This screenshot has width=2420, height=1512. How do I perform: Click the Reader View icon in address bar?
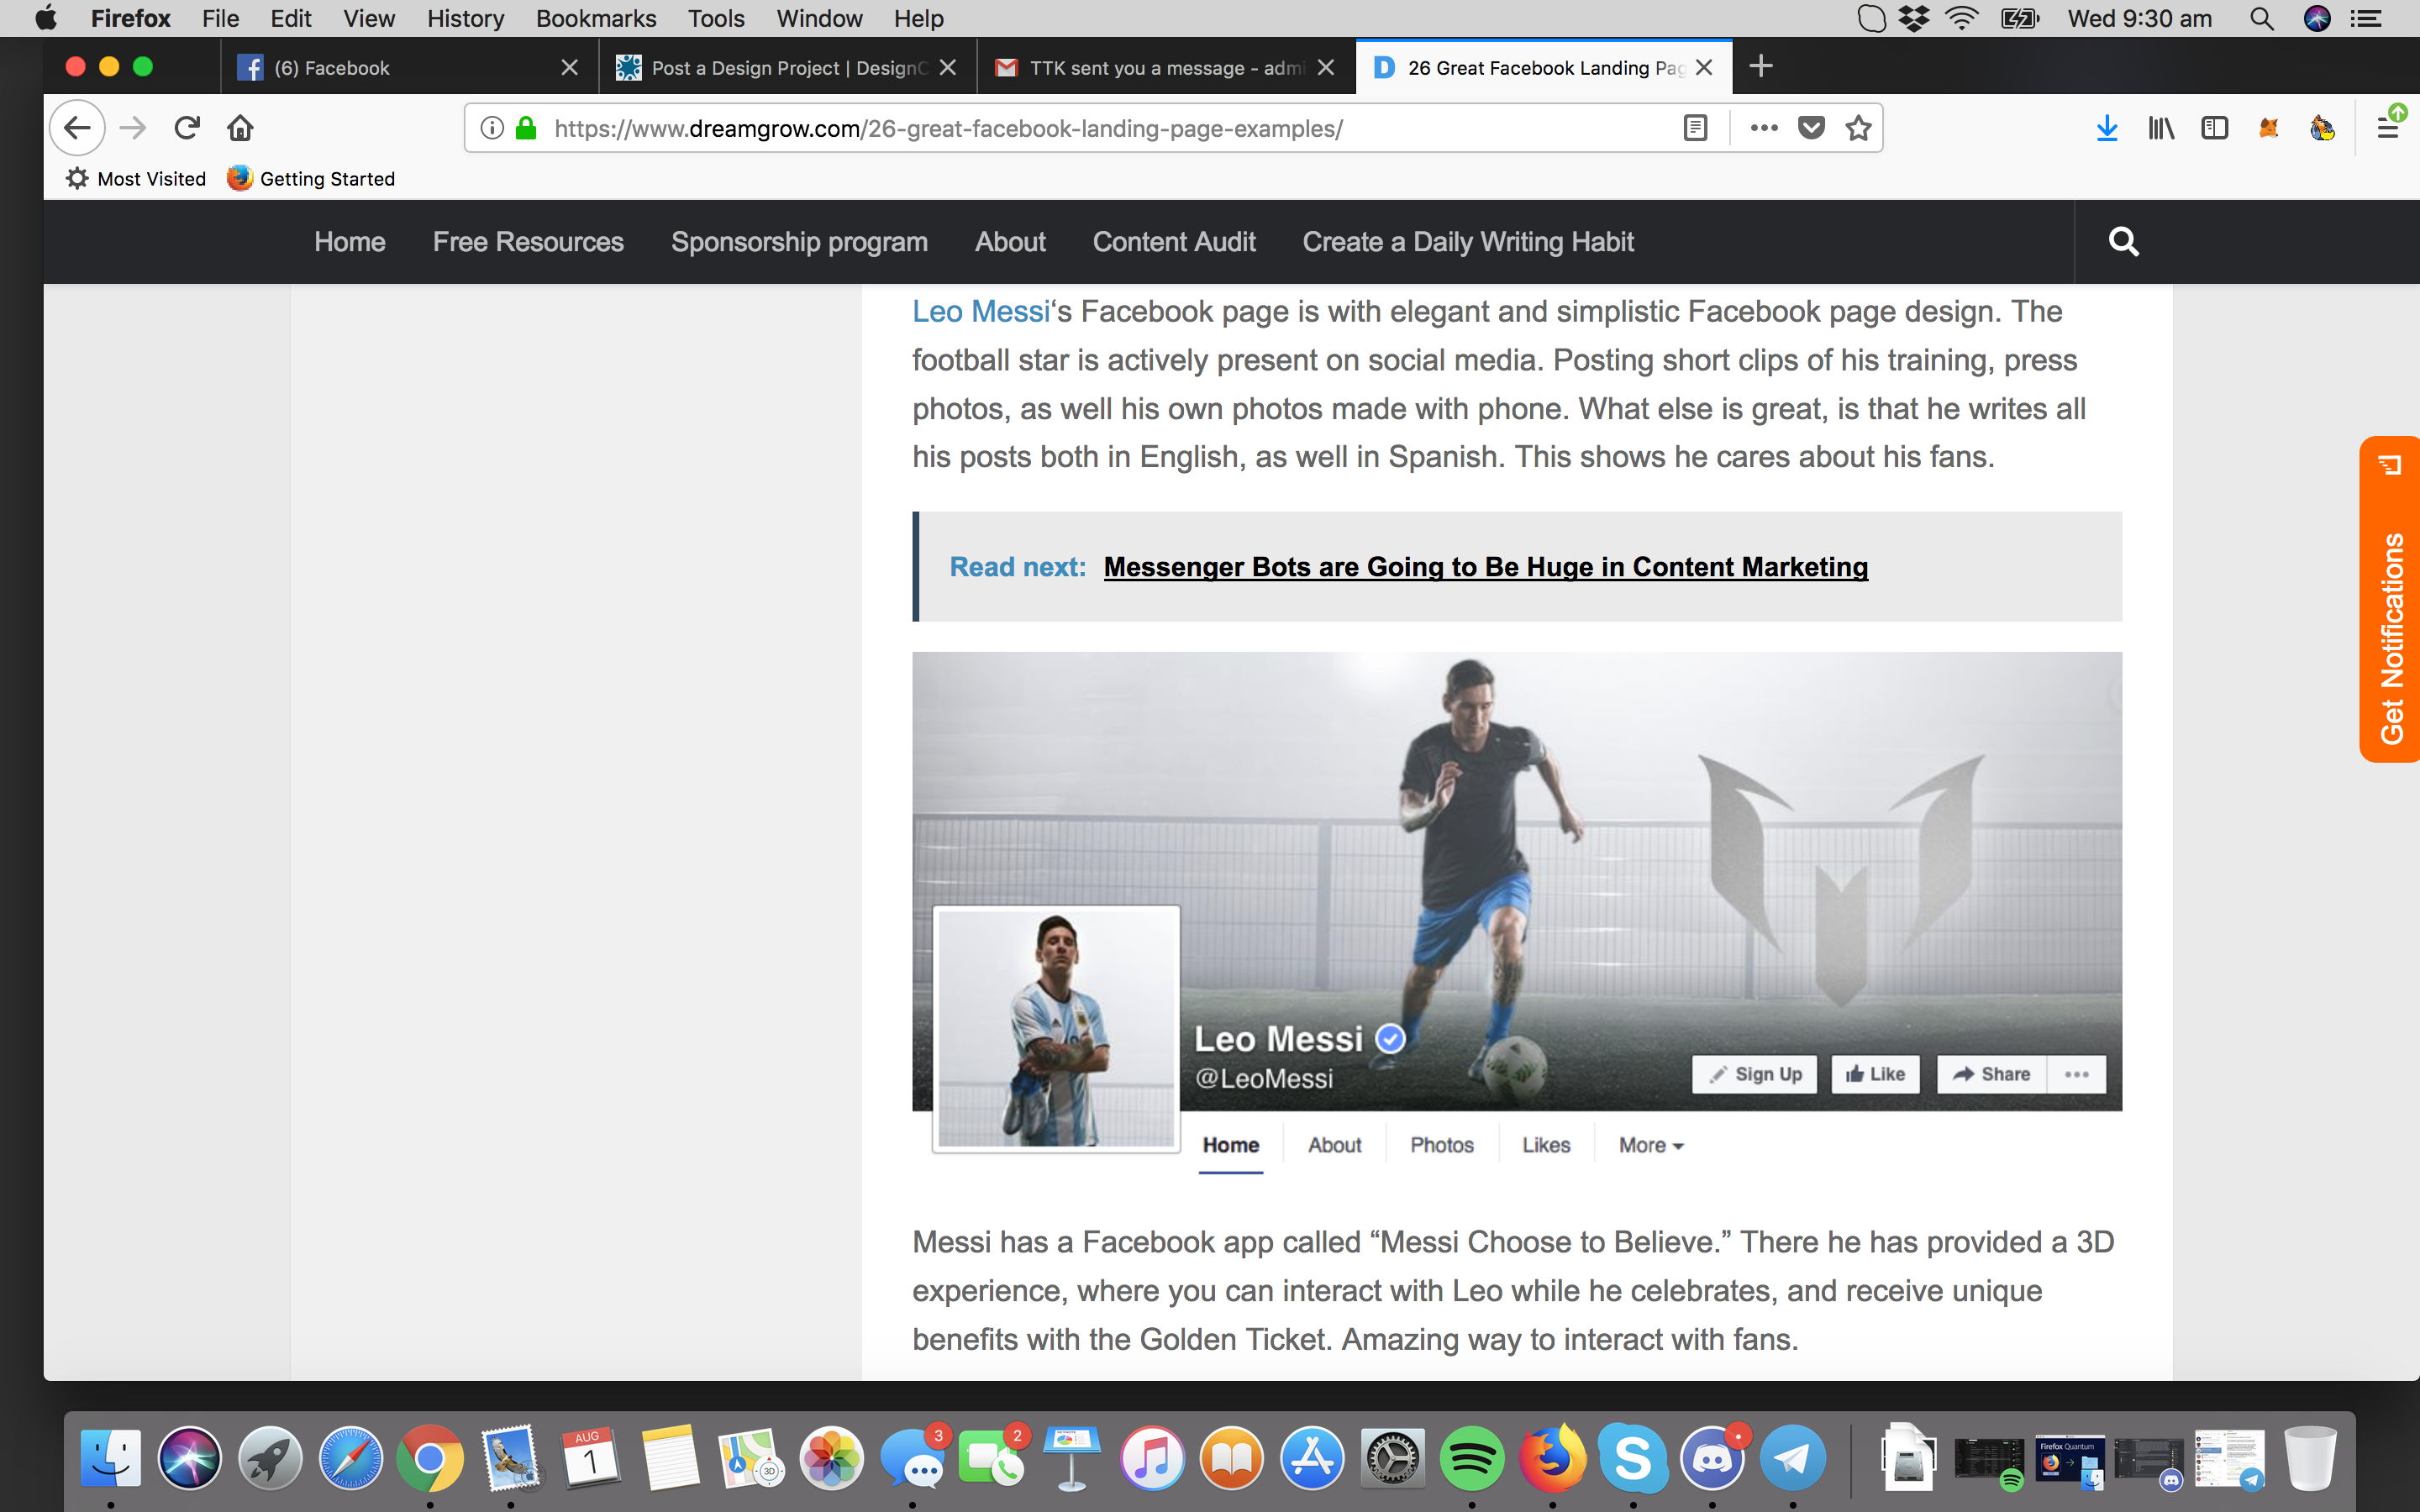tap(1695, 128)
